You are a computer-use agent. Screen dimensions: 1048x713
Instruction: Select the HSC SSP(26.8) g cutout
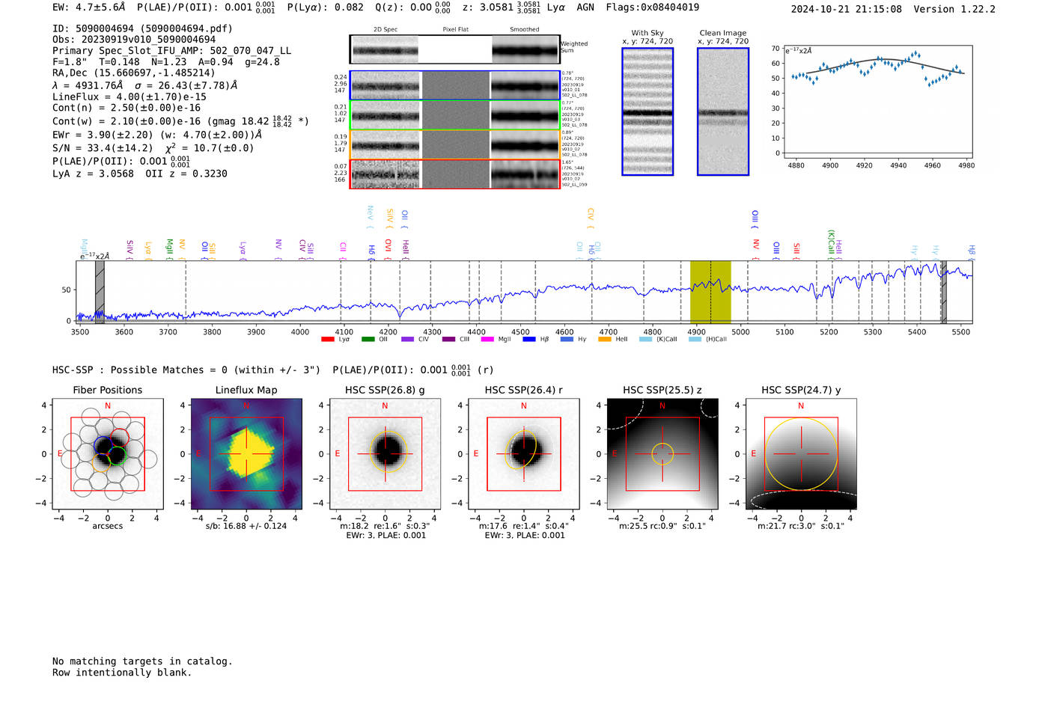385,454
